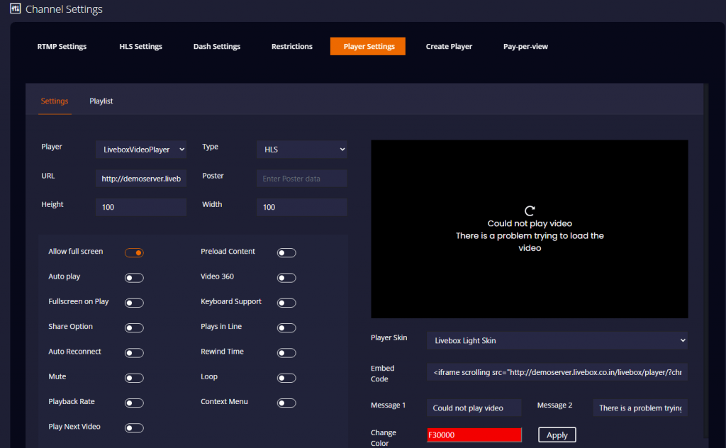Enable the Mute option
Viewport: 726px width, 448px height.
coord(134,378)
